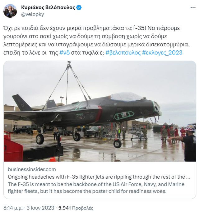
Task: Click the display name Κυριάκος Βελόπουλος
Action: 48,7
